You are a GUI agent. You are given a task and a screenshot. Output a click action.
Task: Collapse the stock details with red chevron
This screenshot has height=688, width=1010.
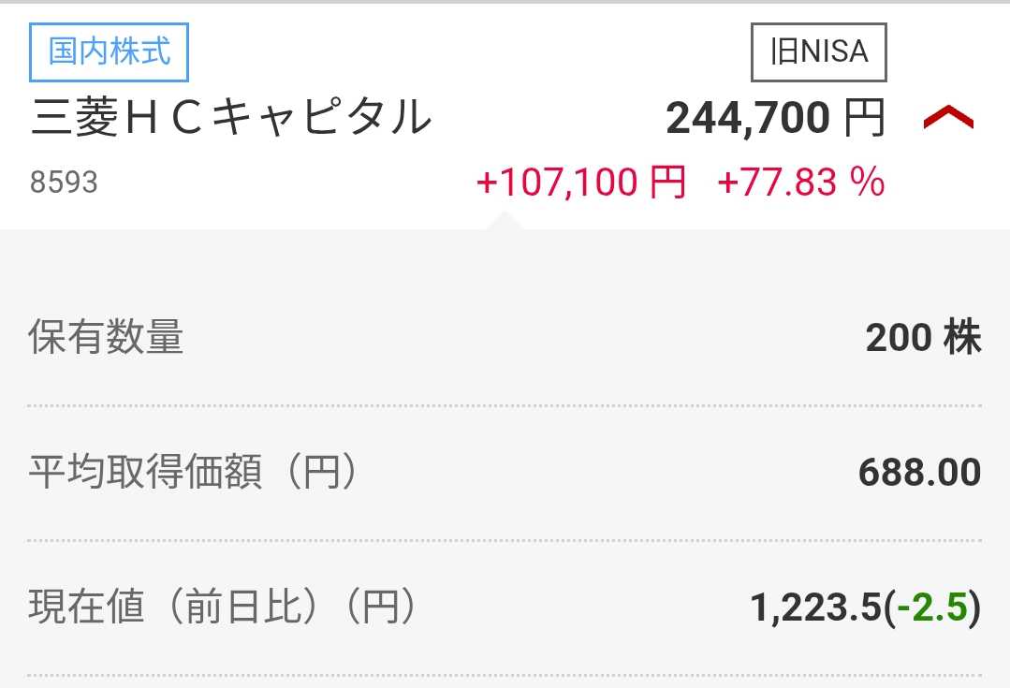(948, 118)
